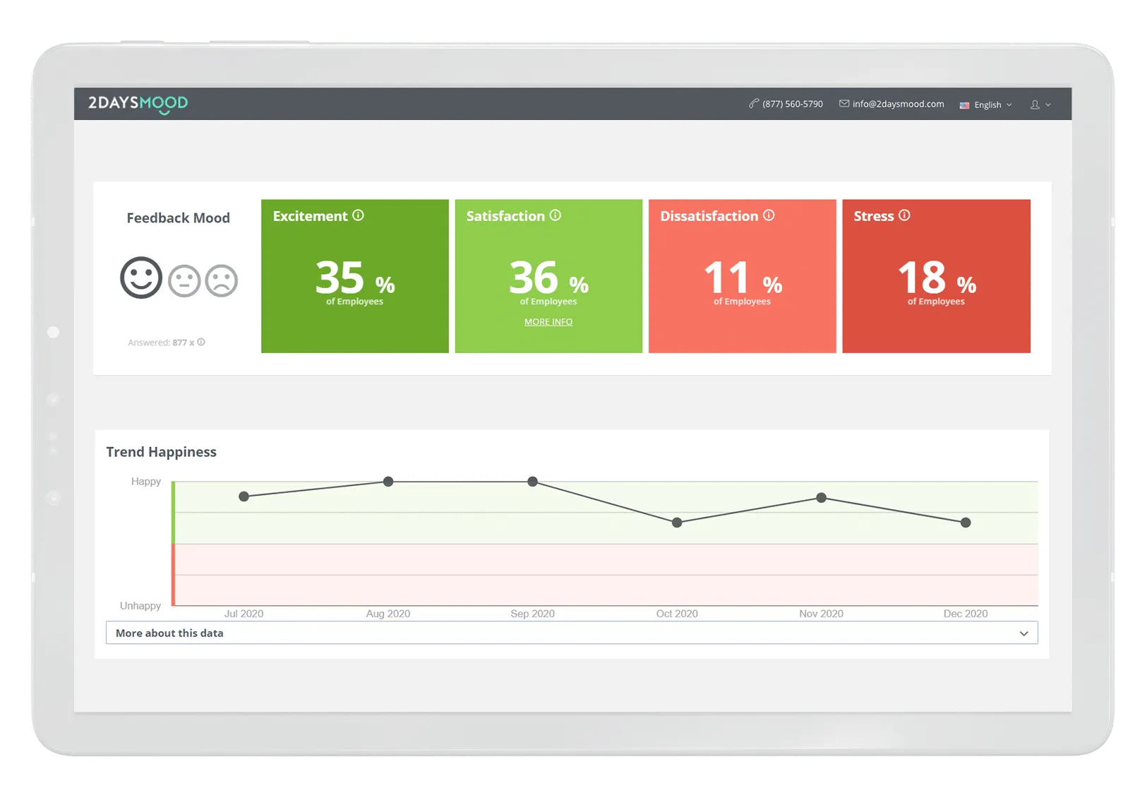Select the happy smiley face

(x=141, y=278)
